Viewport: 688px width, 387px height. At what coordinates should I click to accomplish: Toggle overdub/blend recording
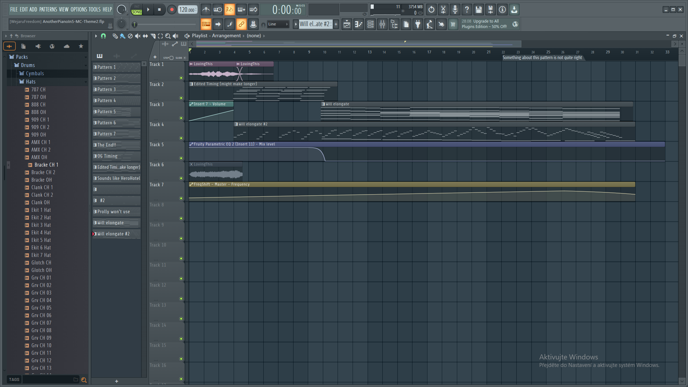click(x=241, y=10)
